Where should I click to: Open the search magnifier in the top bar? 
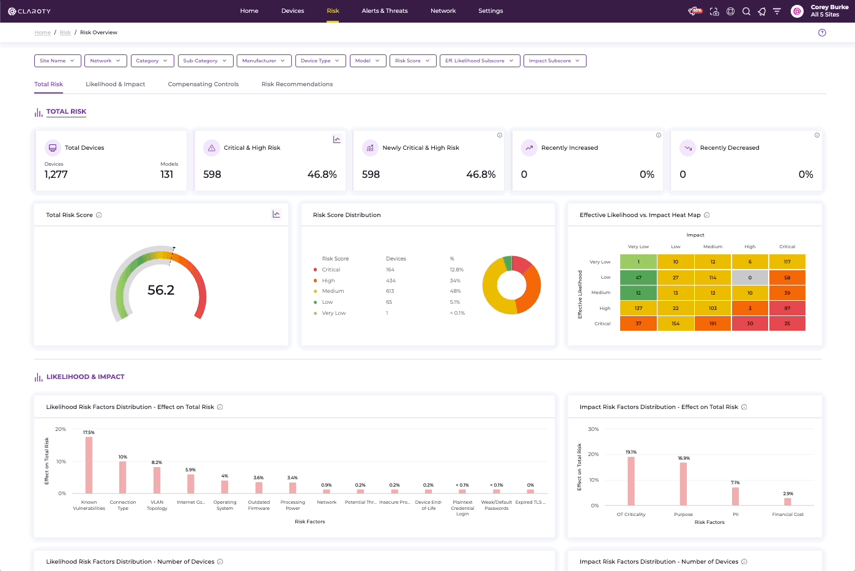[746, 11]
